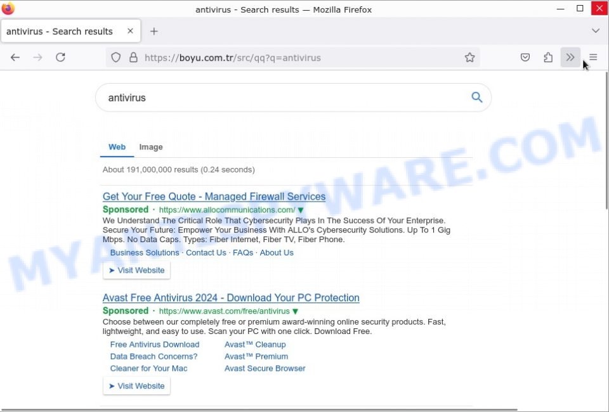
Task: Open the tracking protection shield icon
Action: click(115, 58)
